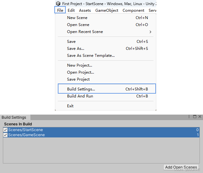Select Save As Scene Template...

click(105, 56)
